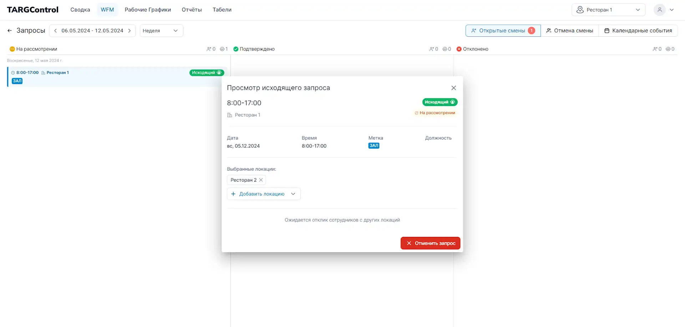Open the Ресторан 1 location selector
685x327 pixels.
click(x=608, y=10)
